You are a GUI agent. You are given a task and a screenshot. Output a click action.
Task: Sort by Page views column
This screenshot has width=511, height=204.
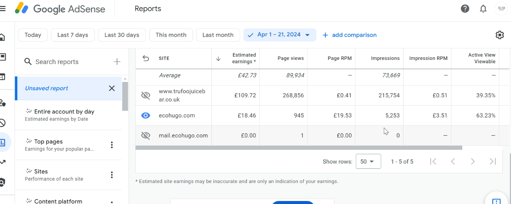point(291,58)
